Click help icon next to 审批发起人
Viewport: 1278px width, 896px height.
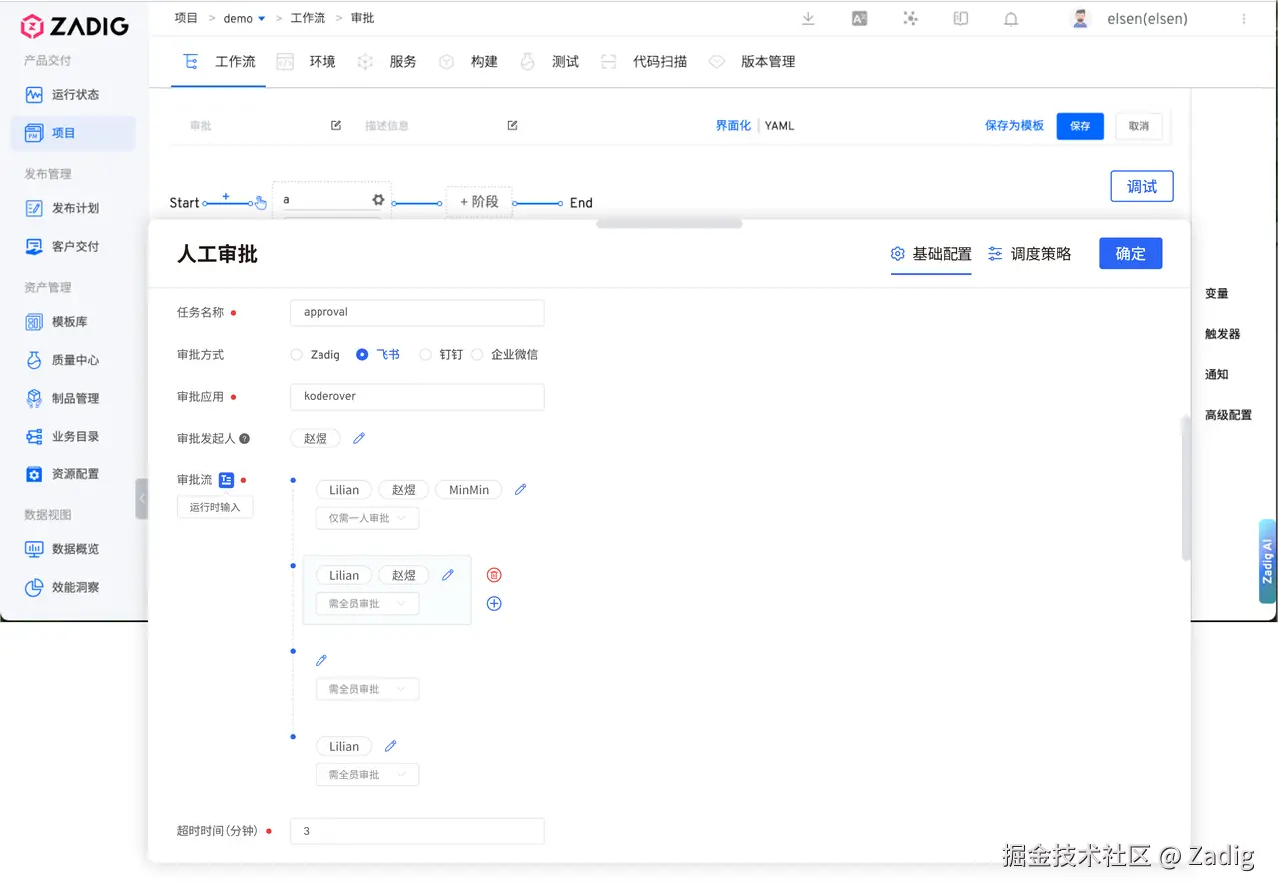pos(244,438)
